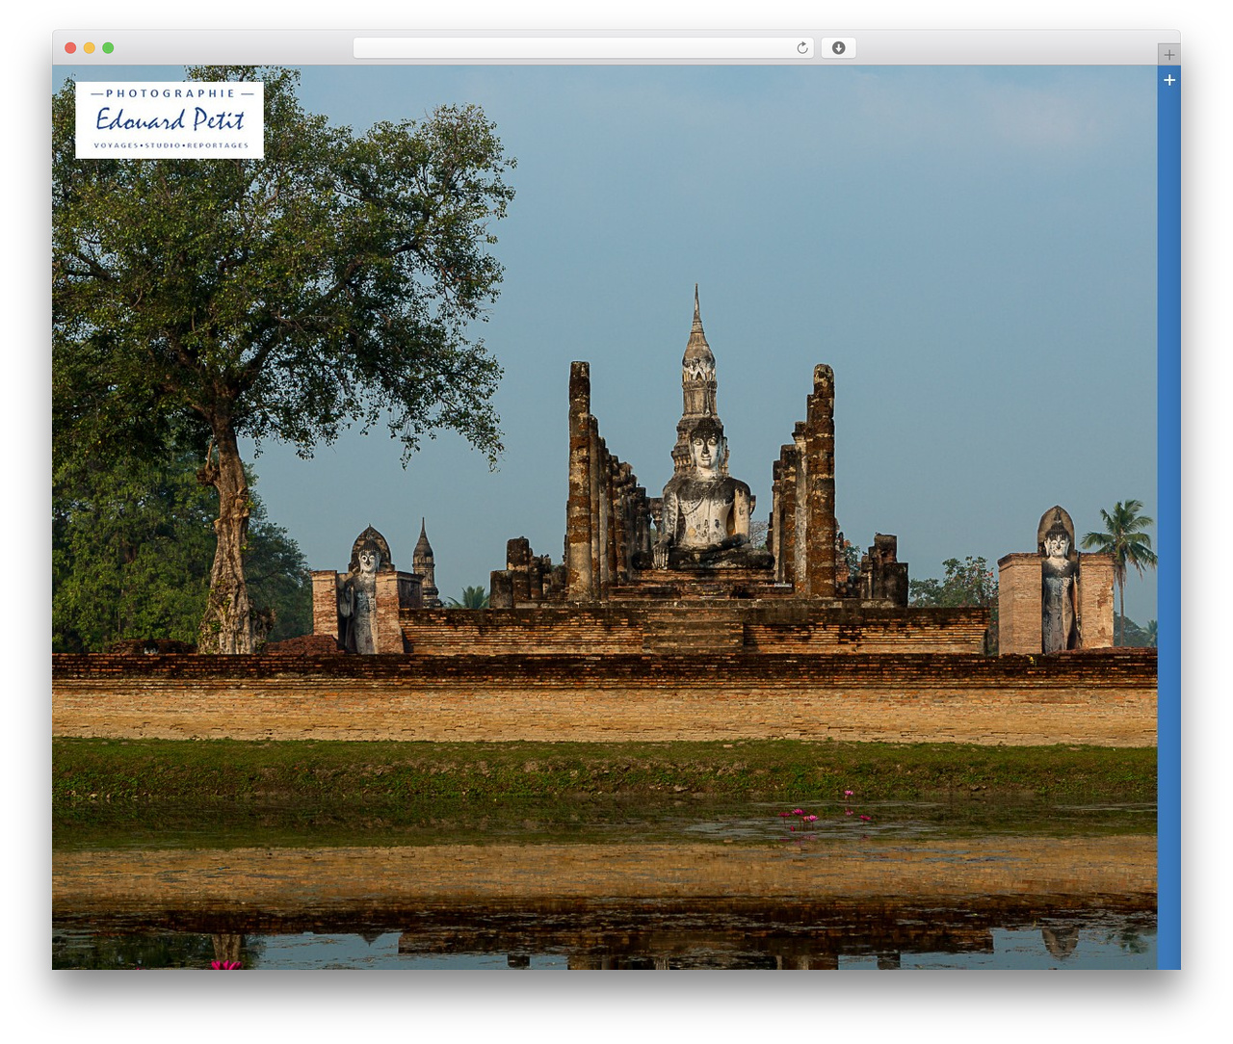
Task: Maximize the window with green button
Action: [x=108, y=48]
